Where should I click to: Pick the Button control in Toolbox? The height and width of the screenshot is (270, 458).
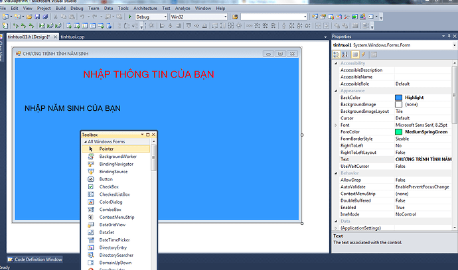click(106, 179)
